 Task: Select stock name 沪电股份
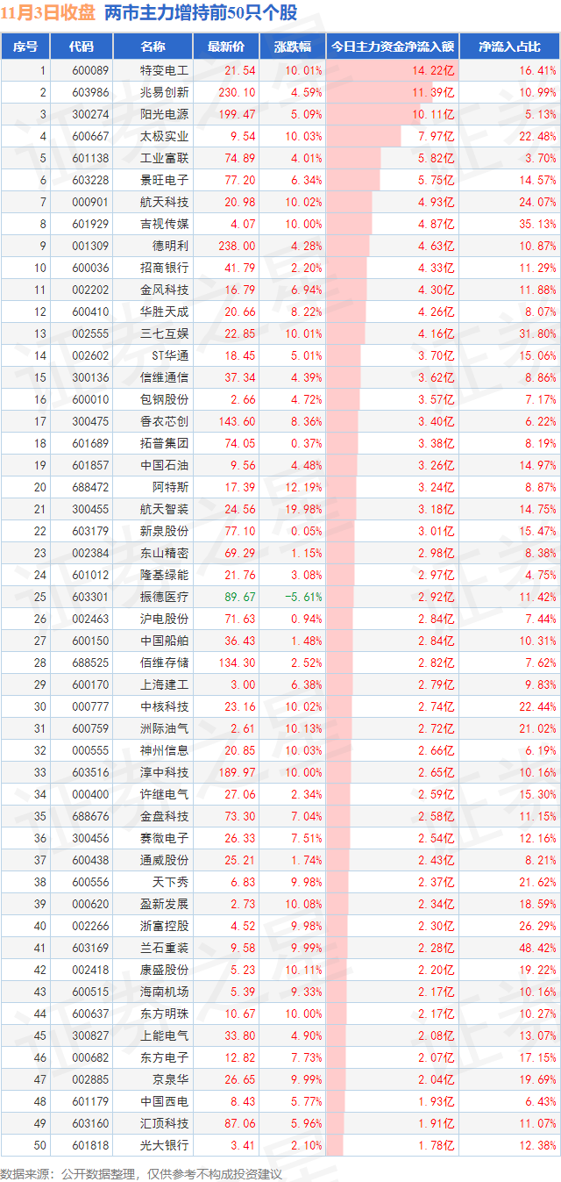click(165, 619)
